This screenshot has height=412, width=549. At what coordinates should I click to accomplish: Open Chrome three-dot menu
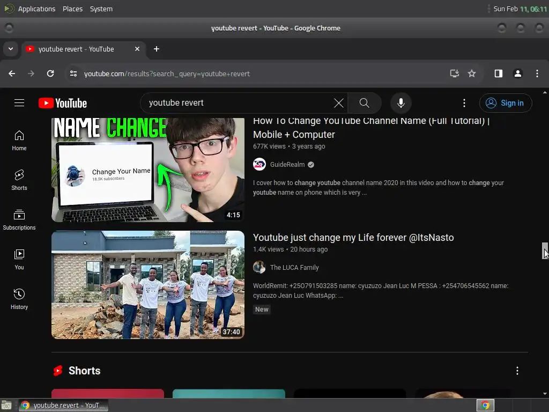coord(537,73)
